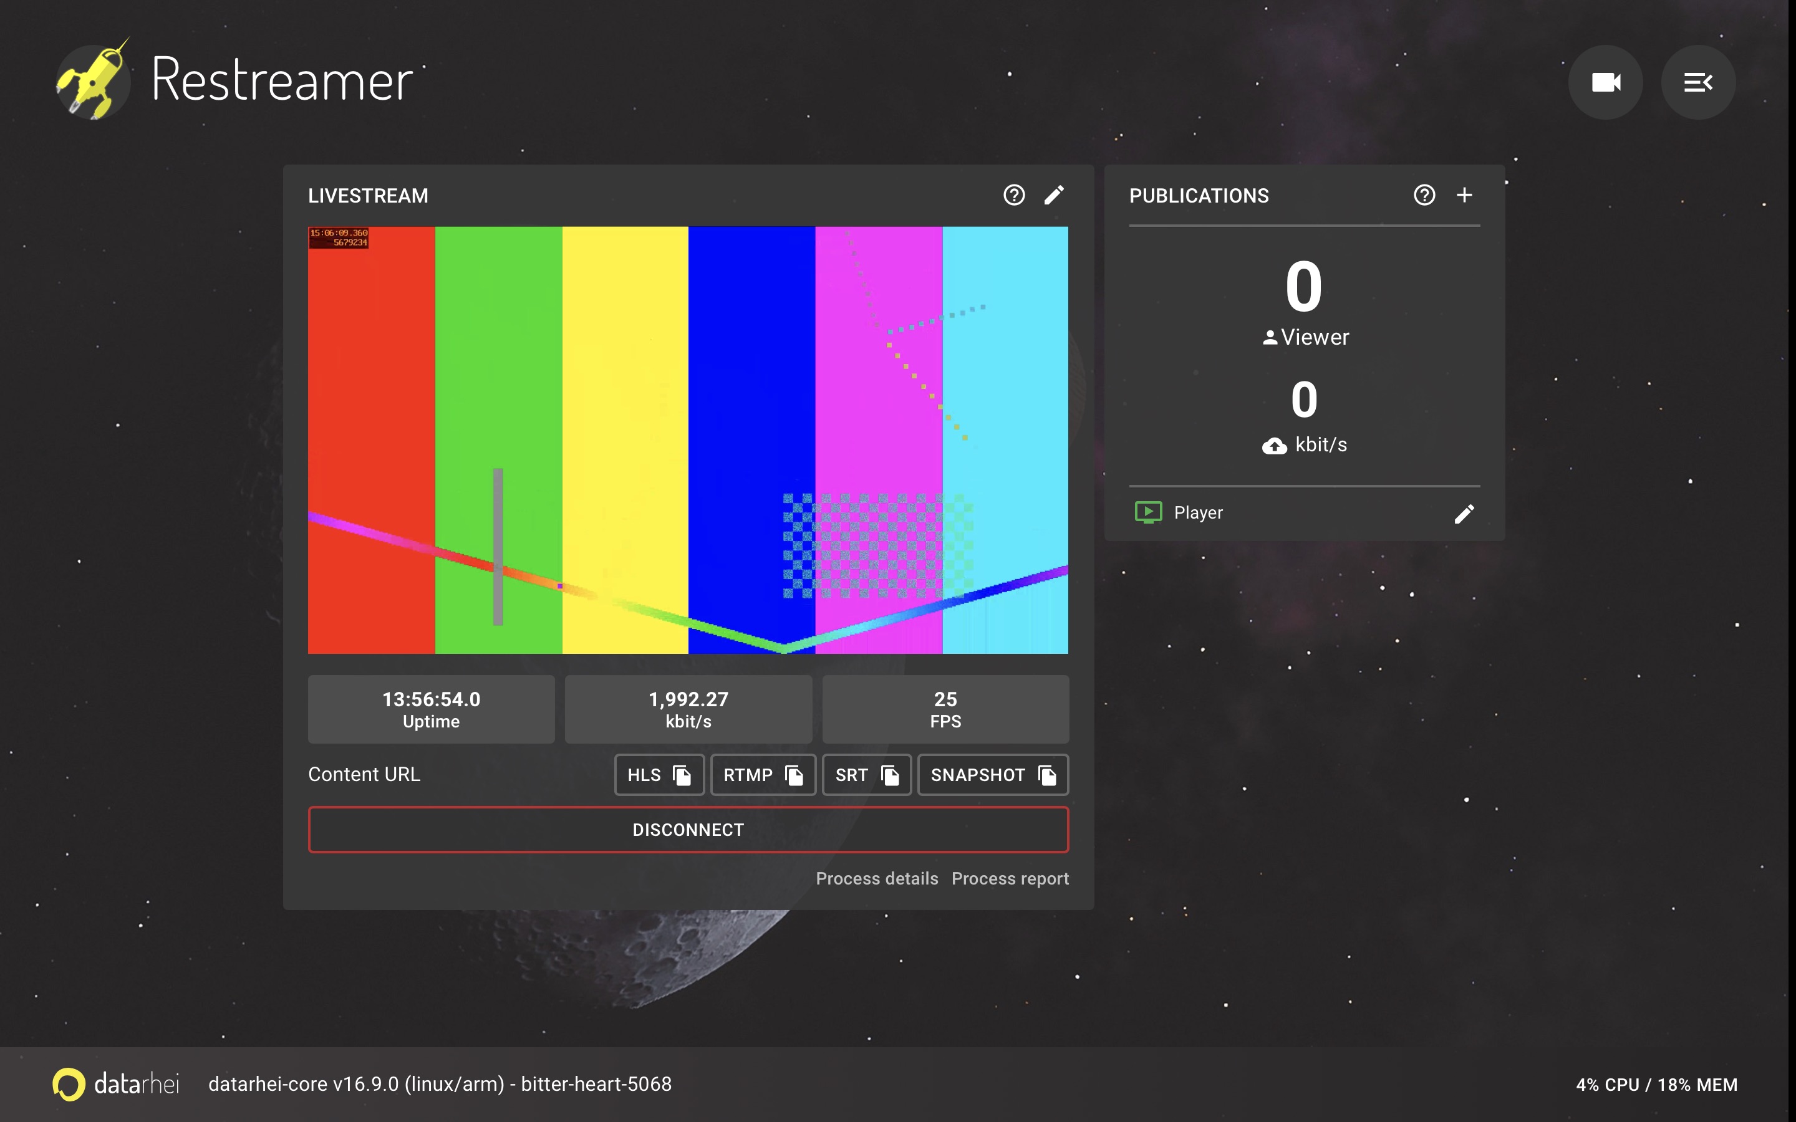Copy the RTMP URL using its copy icon
The width and height of the screenshot is (1796, 1122).
coord(795,775)
